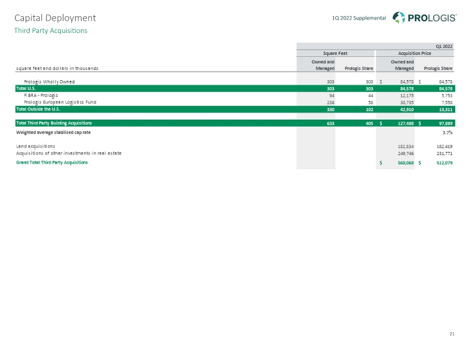Click the 182,419 land acquisitions value
This screenshot has width=466, height=349.
[444, 147]
